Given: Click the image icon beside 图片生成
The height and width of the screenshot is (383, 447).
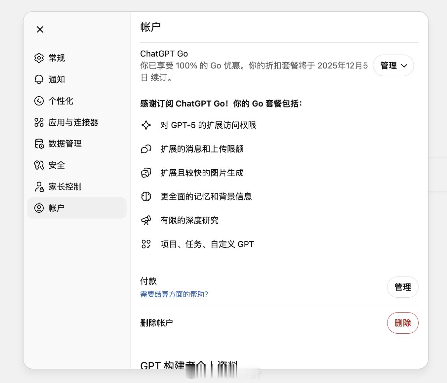Looking at the screenshot, I should (x=146, y=173).
